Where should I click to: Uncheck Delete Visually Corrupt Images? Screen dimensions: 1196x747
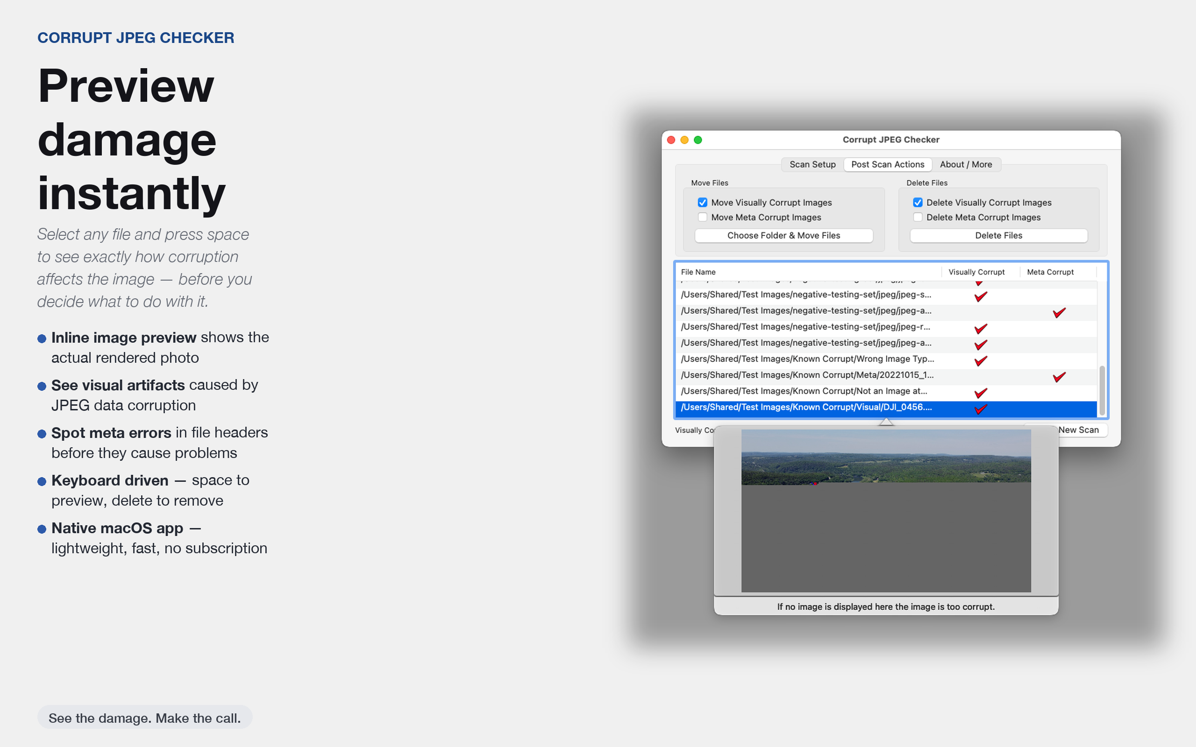918,203
